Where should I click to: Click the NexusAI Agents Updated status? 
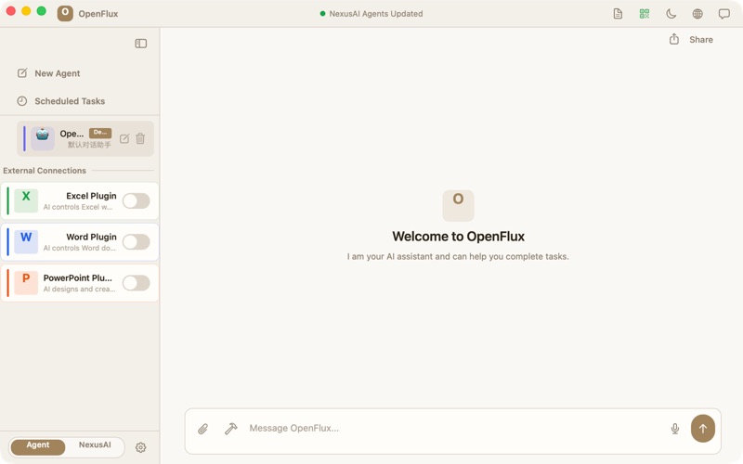[371, 14]
